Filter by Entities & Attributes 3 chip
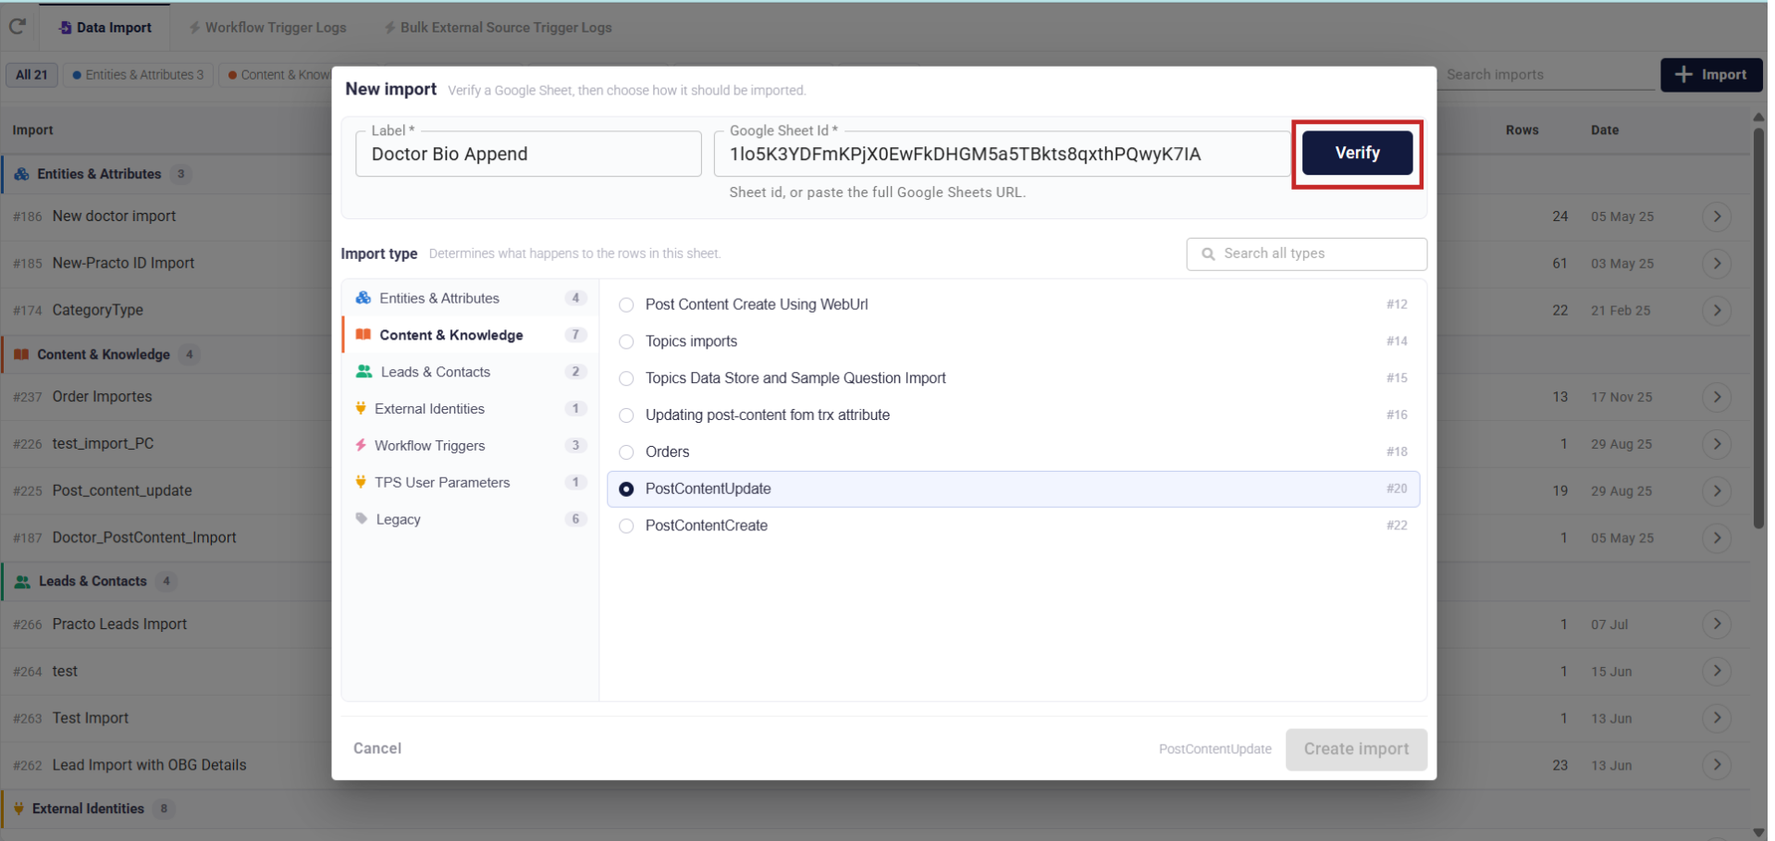Viewport: 1775px width, 841px height. [139, 75]
